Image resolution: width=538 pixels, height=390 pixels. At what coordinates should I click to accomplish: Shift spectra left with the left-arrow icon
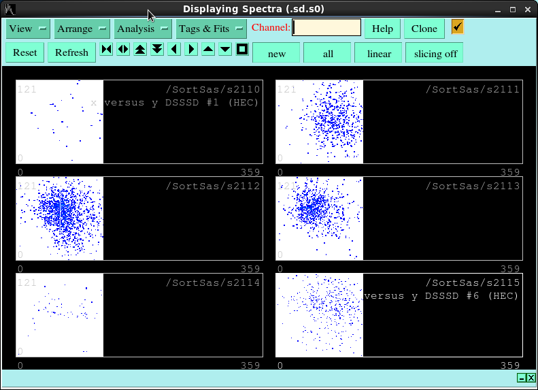point(174,50)
